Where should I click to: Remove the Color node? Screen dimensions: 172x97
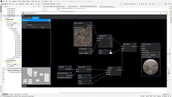pyautogui.click(x=110, y=51)
